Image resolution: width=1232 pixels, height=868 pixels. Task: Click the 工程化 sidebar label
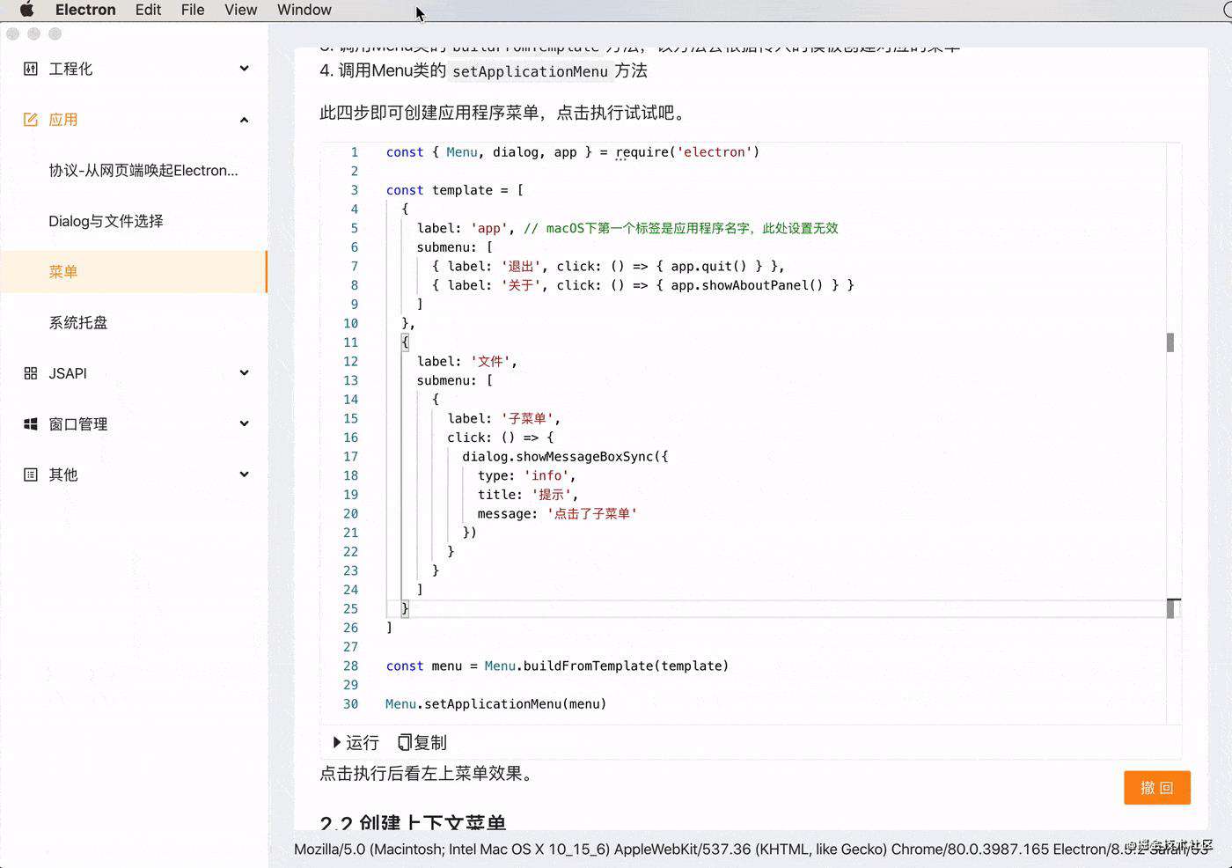point(70,69)
